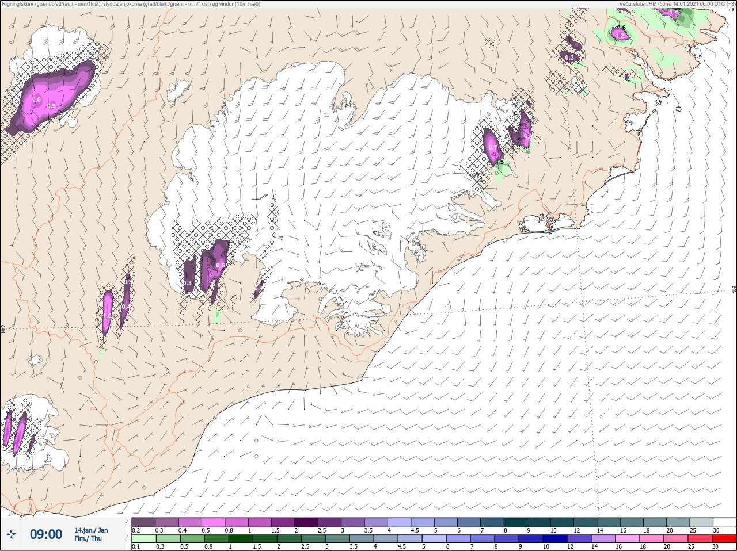Click the 1.4 precipitation value on the map
The height and width of the screenshot is (551, 737).
click(x=674, y=12)
